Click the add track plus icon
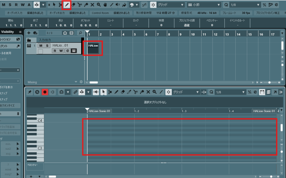Screen dimensions: 286x178 click(x=29, y=33)
